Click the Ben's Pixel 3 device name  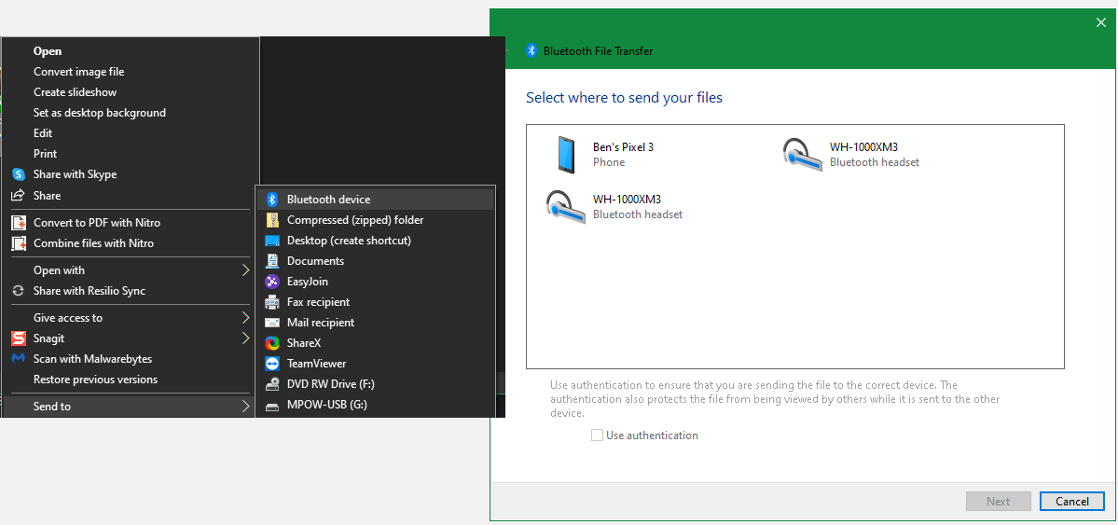623,147
